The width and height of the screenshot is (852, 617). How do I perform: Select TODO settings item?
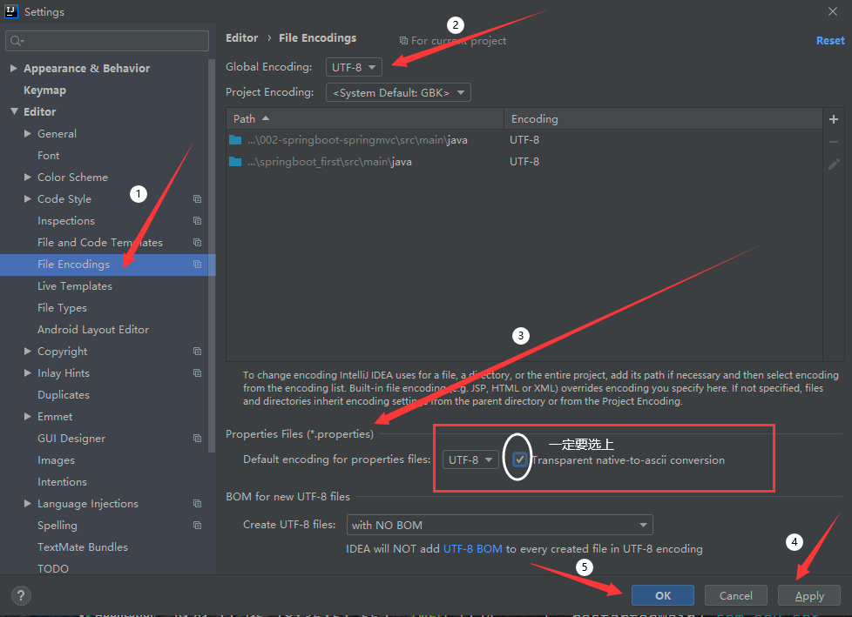pos(53,568)
